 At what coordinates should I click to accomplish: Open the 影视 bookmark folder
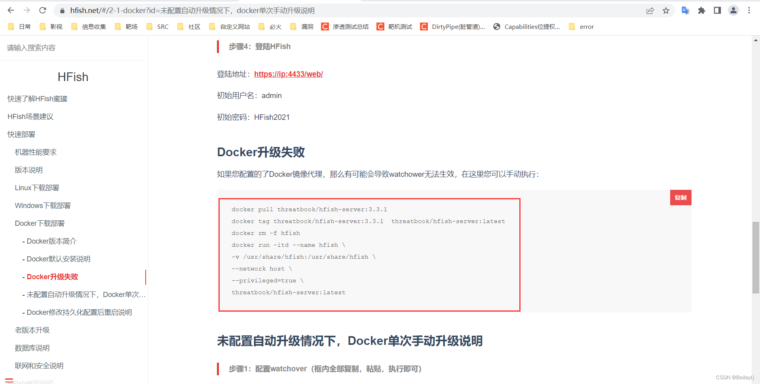51,26
